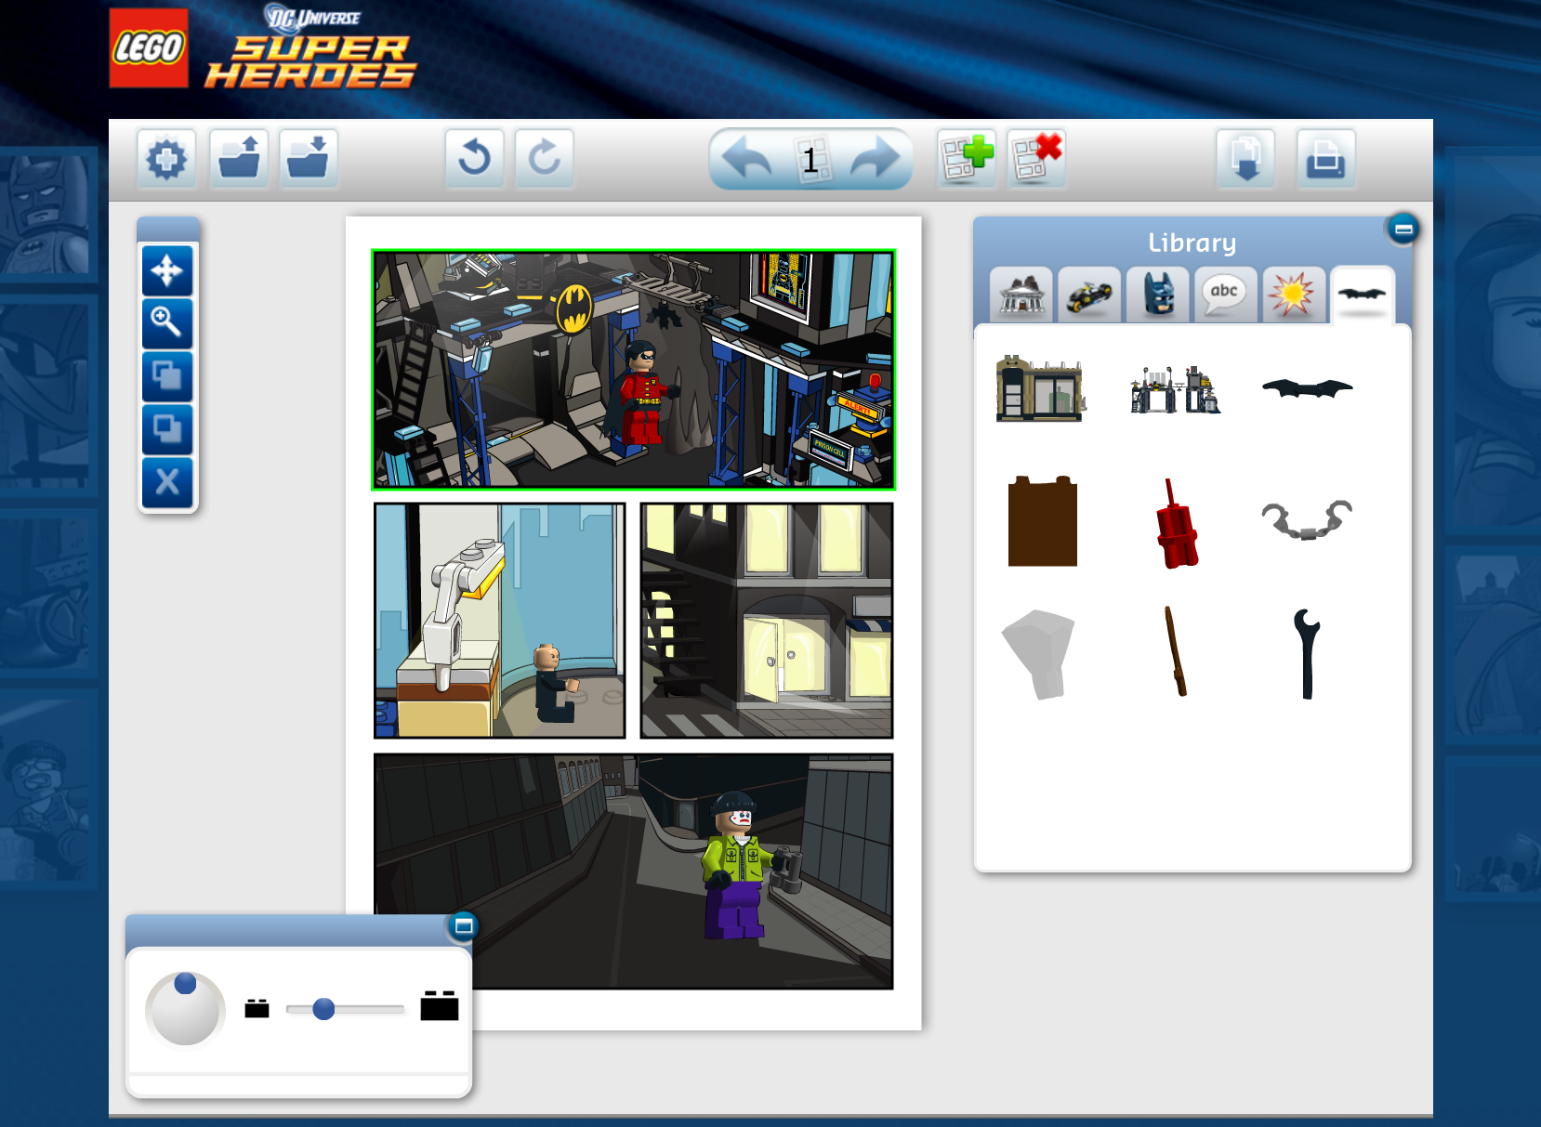1541x1127 pixels.
Task: Click the page number 1 indicator
Action: 810,161
